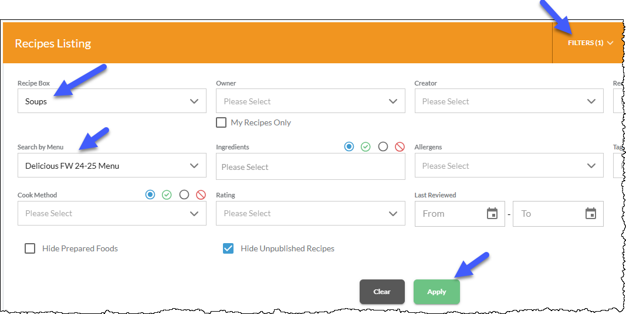Open the Recipe Box dropdown showing Soups
626x314 pixels.
112,101
